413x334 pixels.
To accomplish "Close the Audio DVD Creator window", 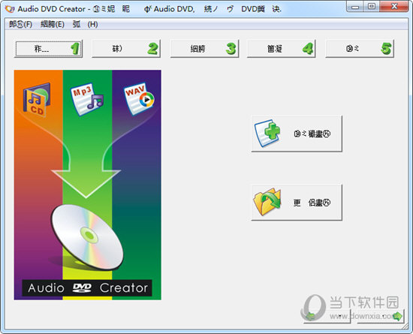I will point(394,7).
